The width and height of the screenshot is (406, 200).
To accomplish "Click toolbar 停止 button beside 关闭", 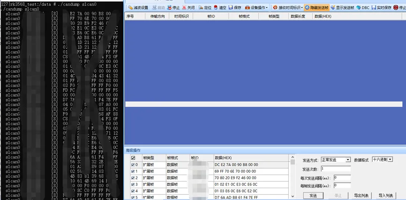I will 173,8.
